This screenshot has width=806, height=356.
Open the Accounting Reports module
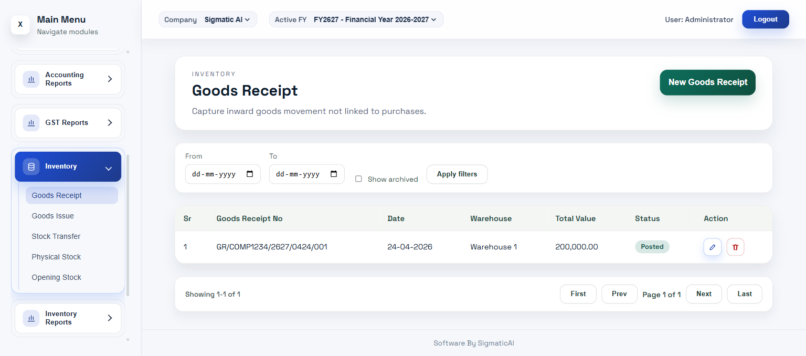[68, 79]
